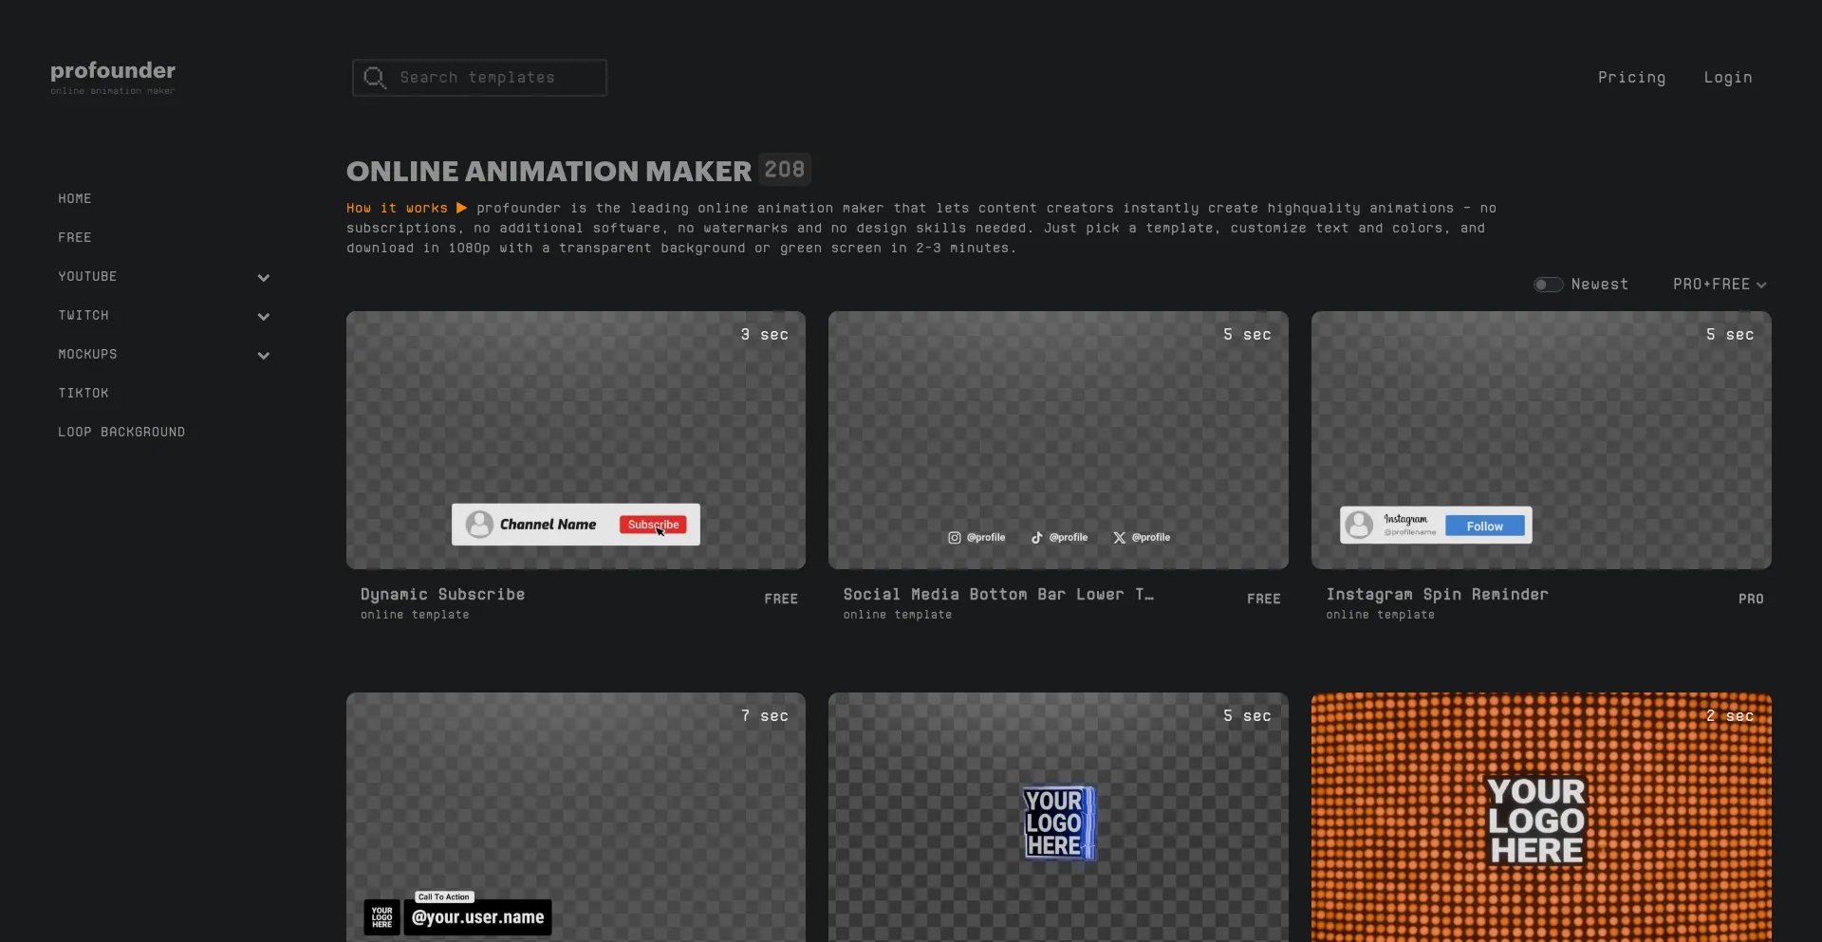
Task: Open the Free sidebar item
Action: 75,237
